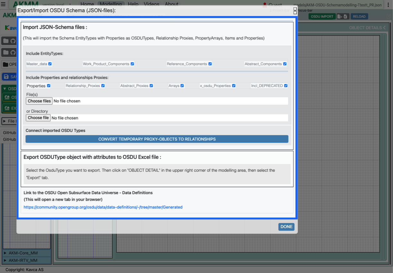
Task: Click the DONE button
Action: pos(286,227)
